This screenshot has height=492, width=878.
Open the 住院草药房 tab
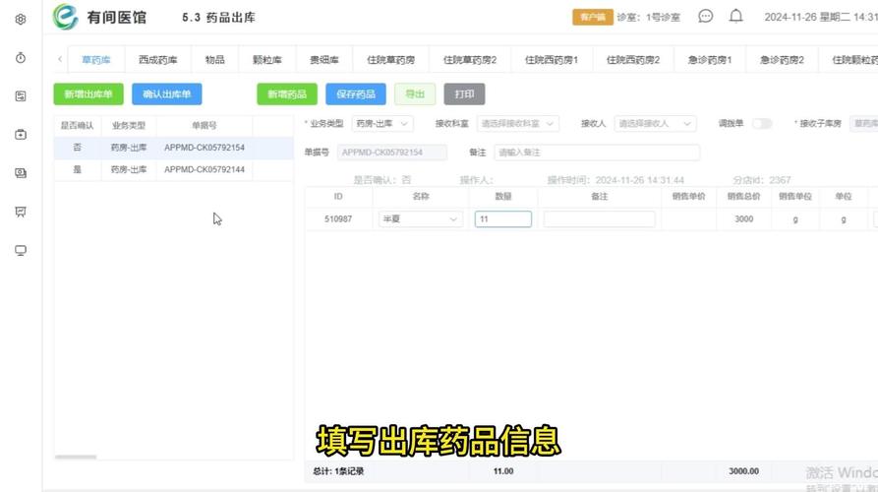[x=390, y=59]
